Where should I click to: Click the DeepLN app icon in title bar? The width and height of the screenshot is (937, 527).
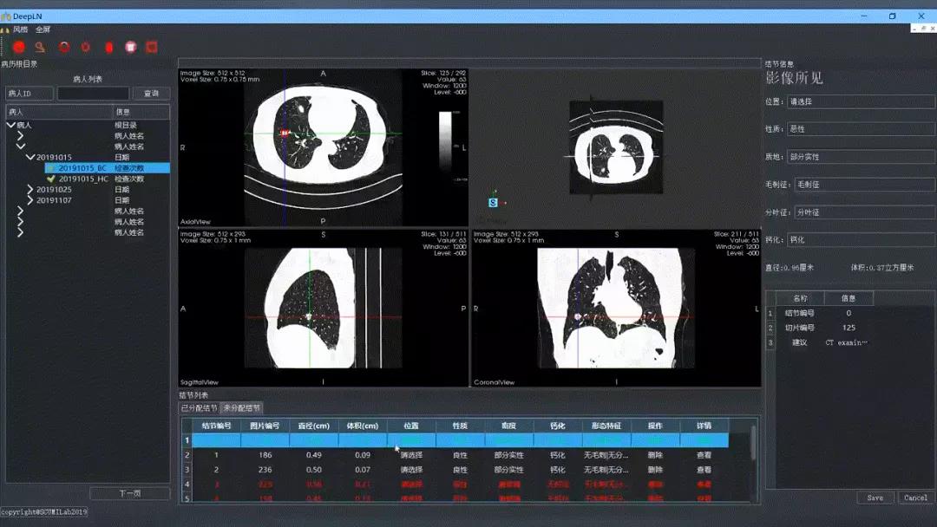click(6, 16)
